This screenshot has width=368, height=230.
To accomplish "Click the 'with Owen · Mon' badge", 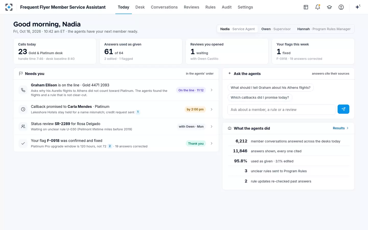I will coord(191,126).
